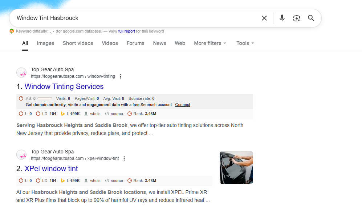View source link in second result's SEO bar

[x=114, y=181]
